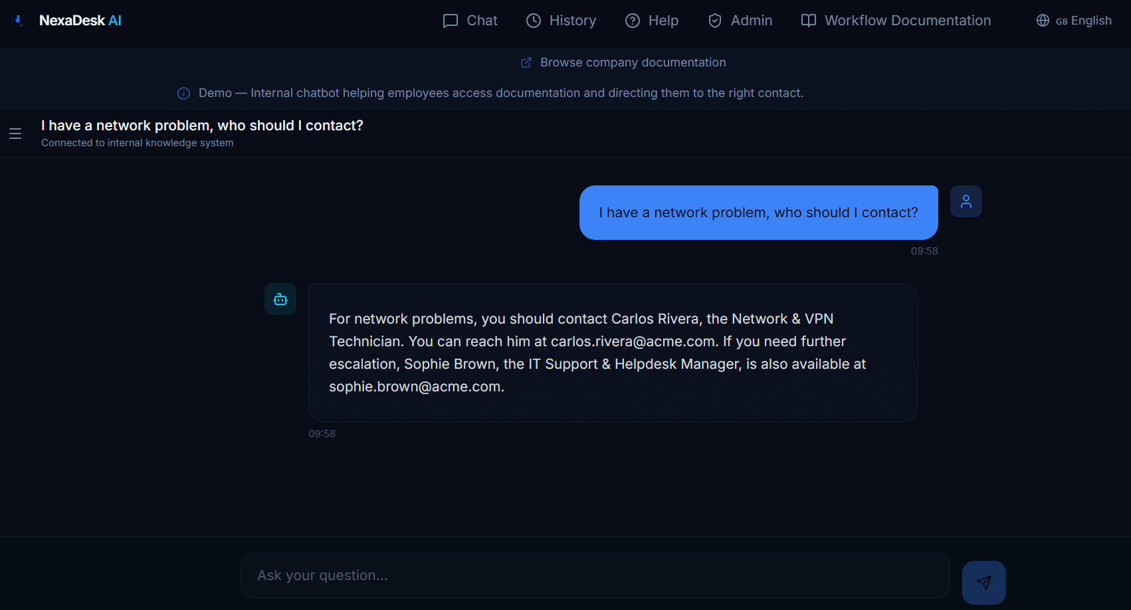The width and height of the screenshot is (1131, 610).
Task: Go to the Admin panel
Action: point(740,21)
